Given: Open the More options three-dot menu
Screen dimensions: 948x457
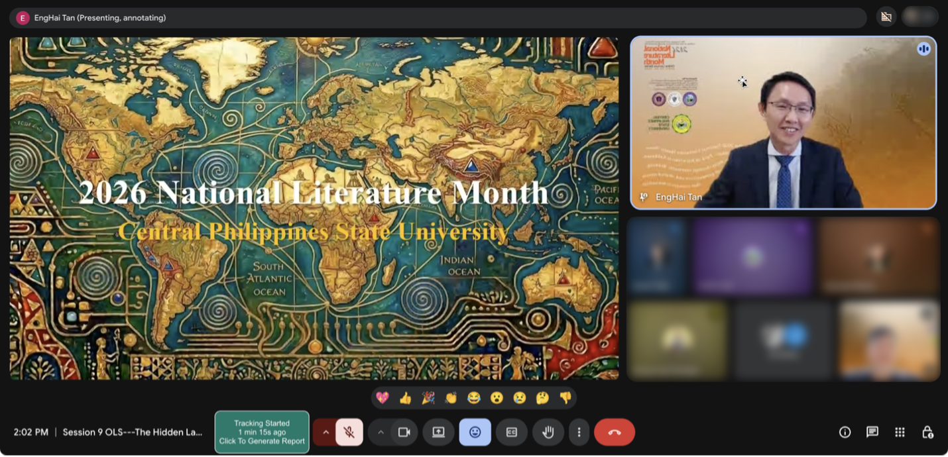Looking at the screenshot, I should (x=579, y=432).
